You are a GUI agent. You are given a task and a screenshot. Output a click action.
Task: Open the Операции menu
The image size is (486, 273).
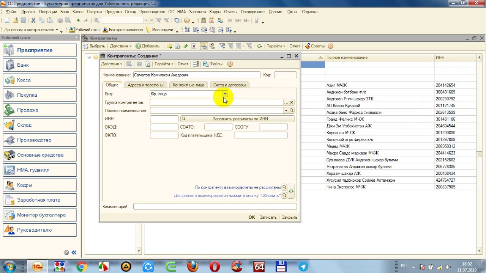pos(48,12)
